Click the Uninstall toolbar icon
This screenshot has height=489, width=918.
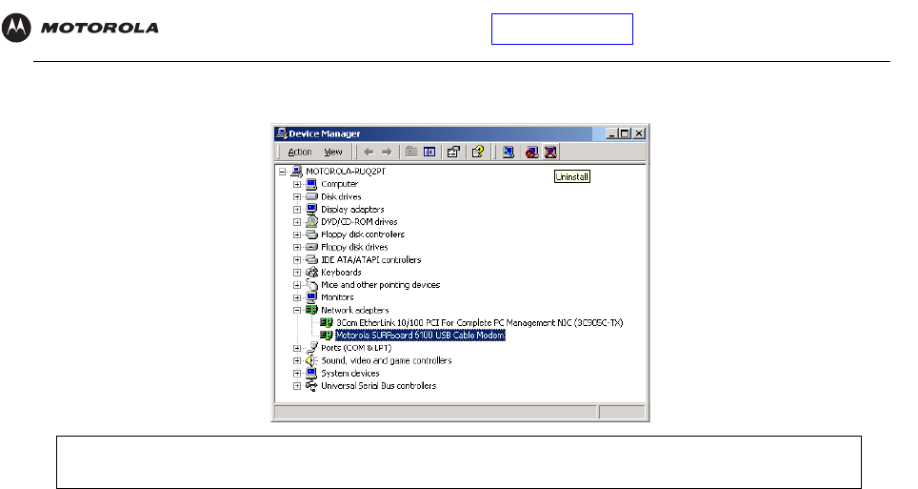pos(550,152)
